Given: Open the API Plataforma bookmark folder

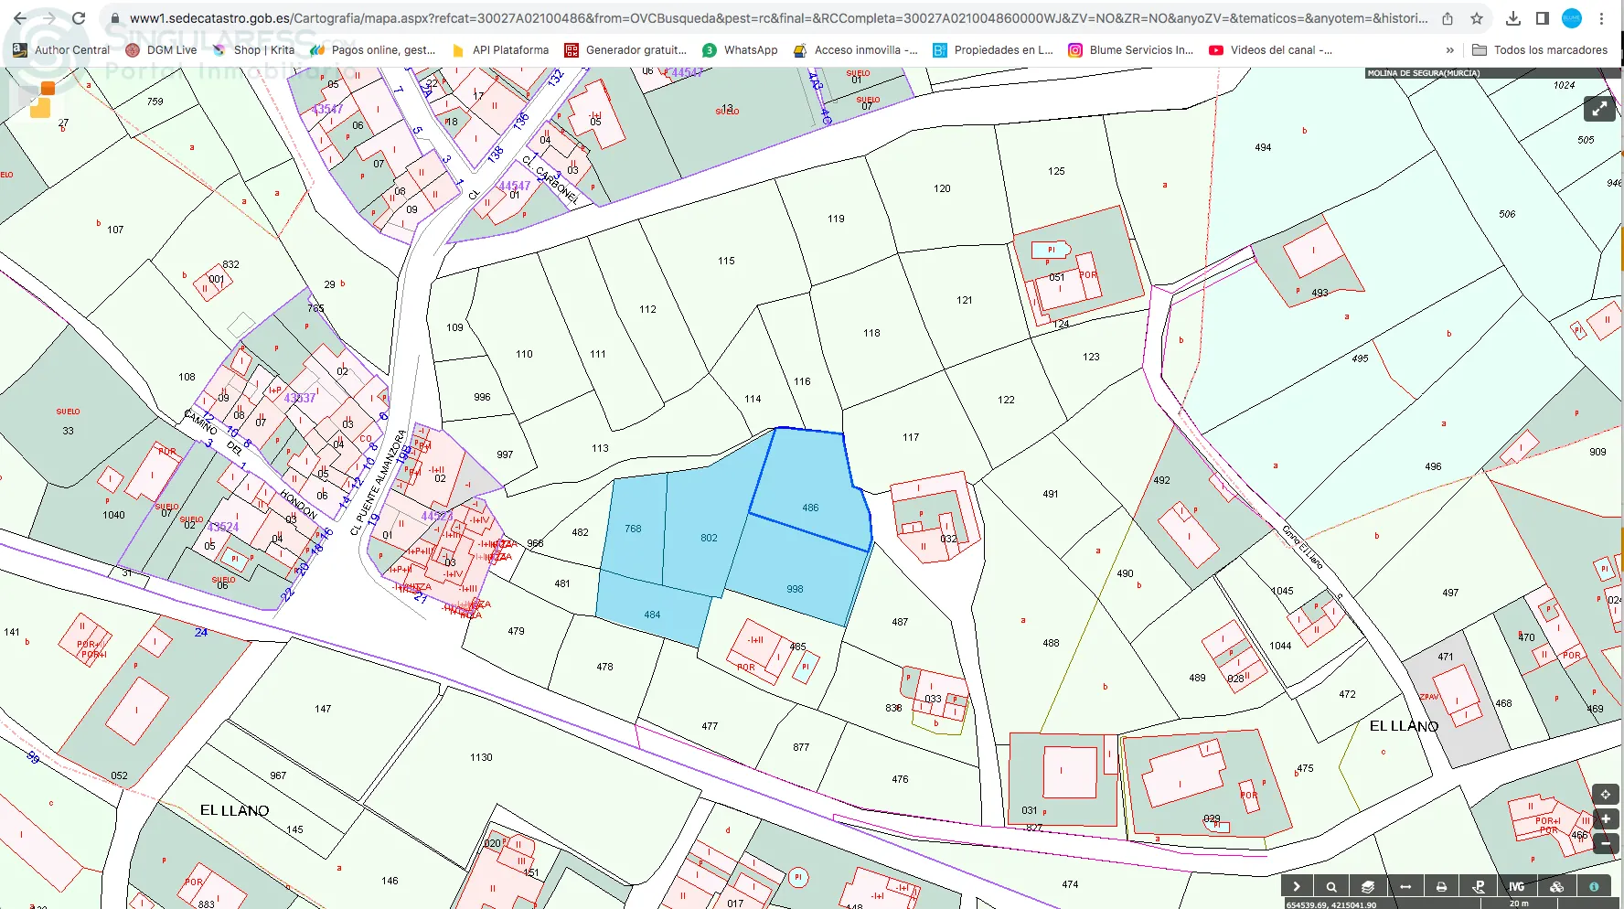Looking at the screenshot, I should (500, 50).
